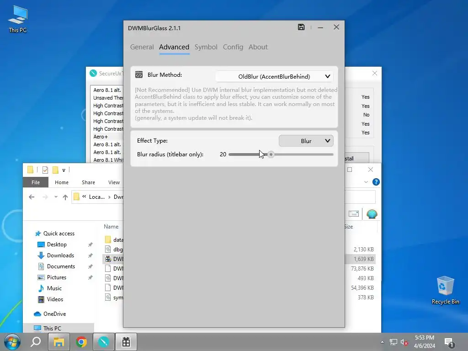This screenshot has height=351, width=468.
Task: Show hidden tray icons arrow
Action: tap(382, 342)
